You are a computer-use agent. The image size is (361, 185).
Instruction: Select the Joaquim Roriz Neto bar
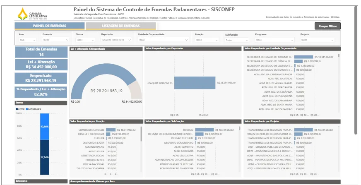(195, 83)
